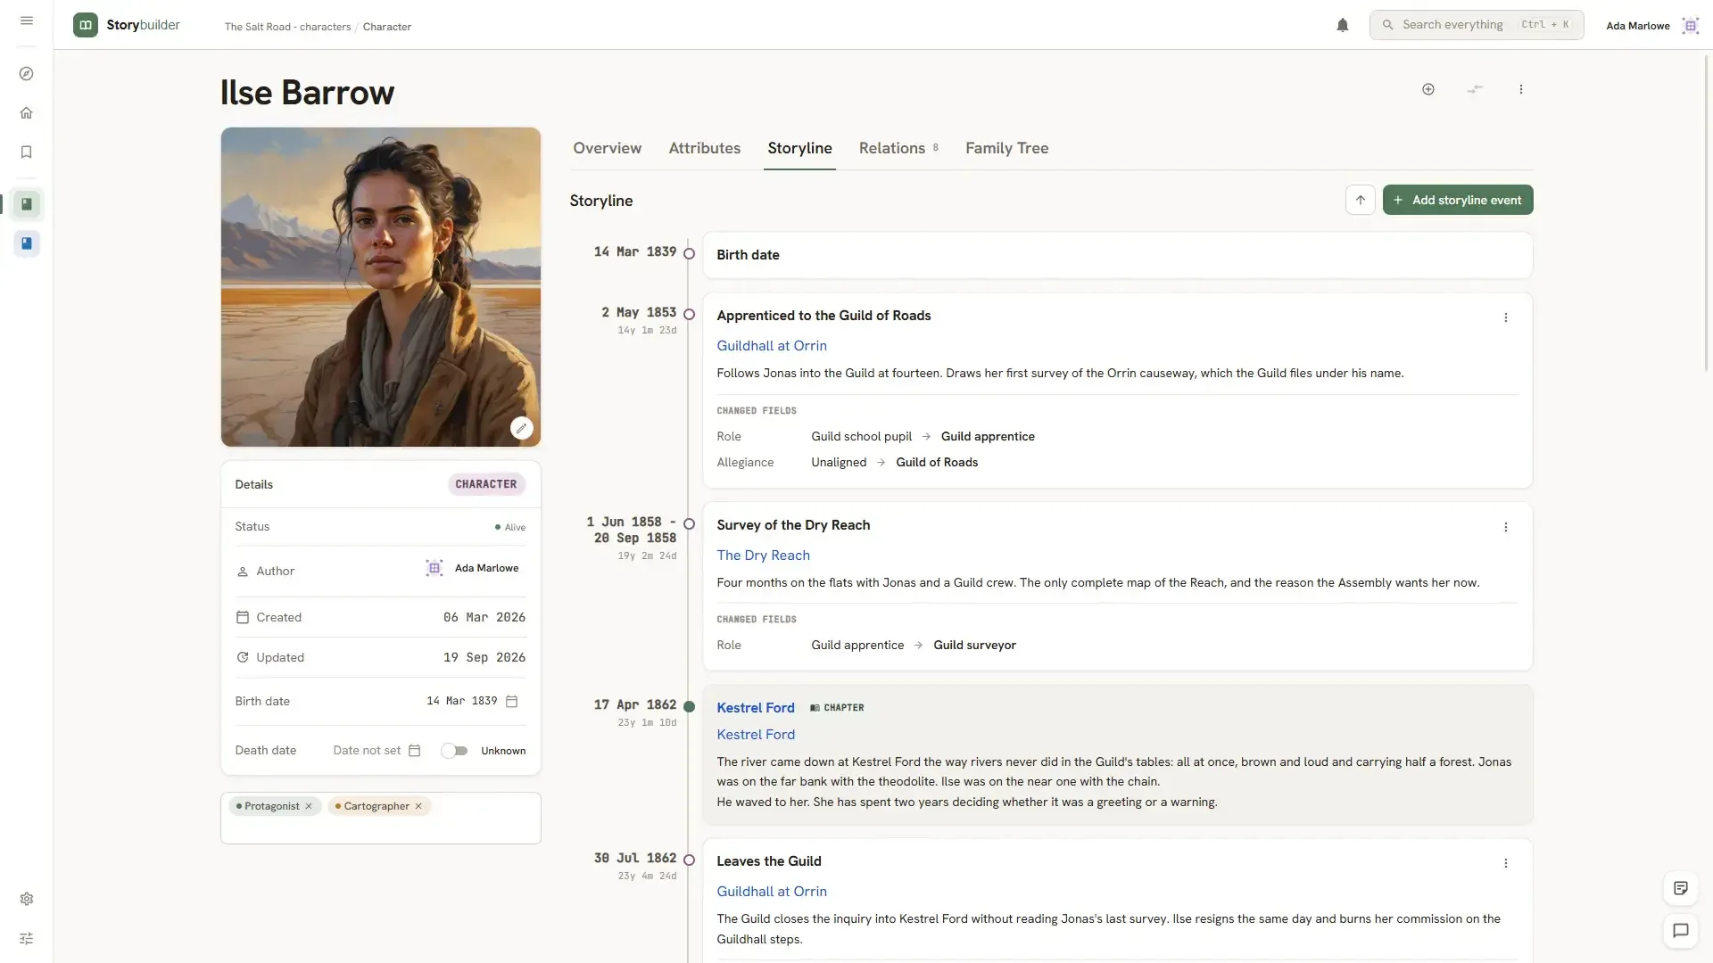Open settings gear in sidebar
Screen dimensions: 1713x963
click(x=27, y=899)
